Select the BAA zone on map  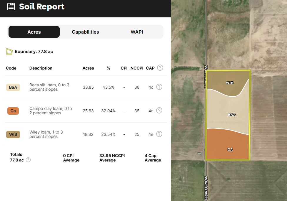coord(232,114)
